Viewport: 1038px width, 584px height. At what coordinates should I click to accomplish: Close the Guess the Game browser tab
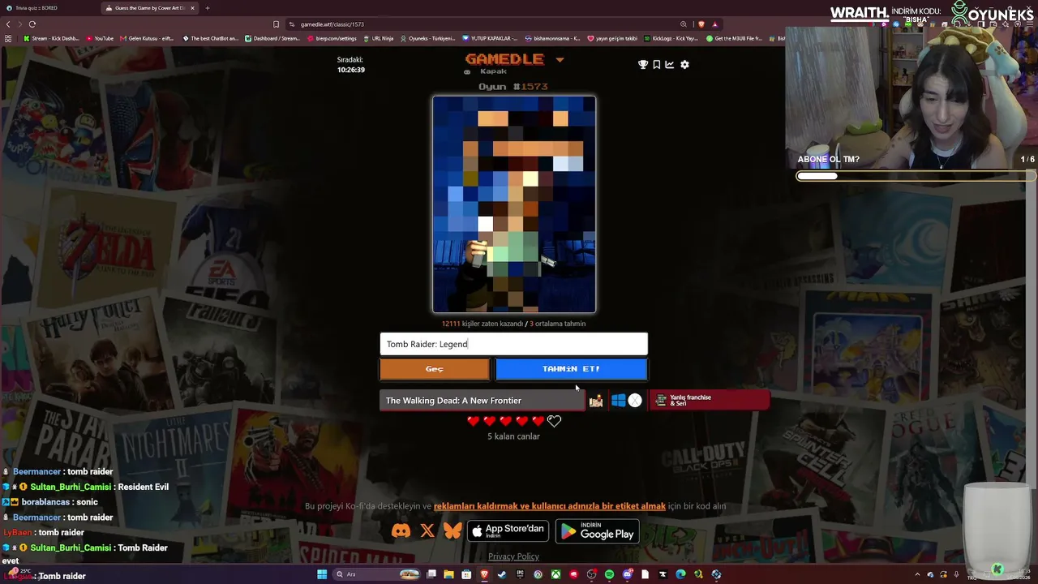click(192, 8)
